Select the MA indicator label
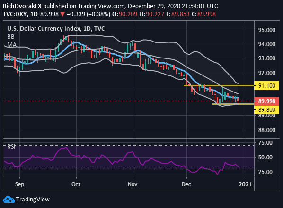This screenshot has width=283, height=208. pyautogui.click(x=12, y=45)
